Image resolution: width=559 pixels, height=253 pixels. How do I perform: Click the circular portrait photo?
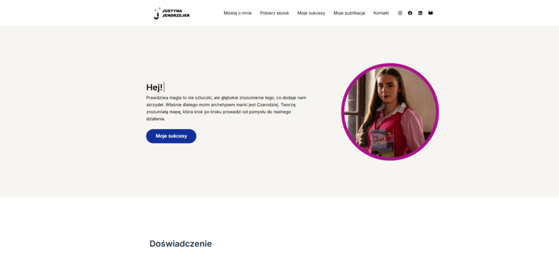click(390, 112)
